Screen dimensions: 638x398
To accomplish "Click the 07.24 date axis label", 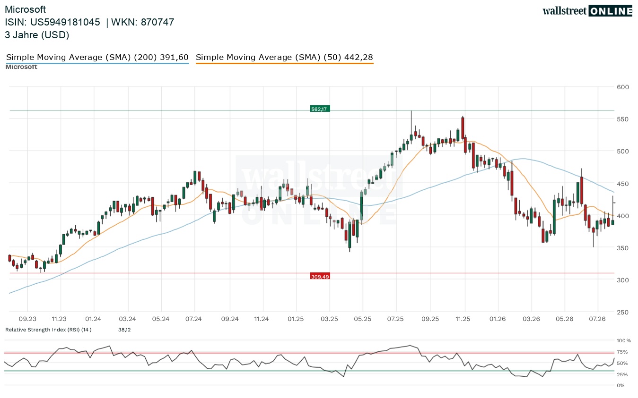I will (x=194, y=319).
